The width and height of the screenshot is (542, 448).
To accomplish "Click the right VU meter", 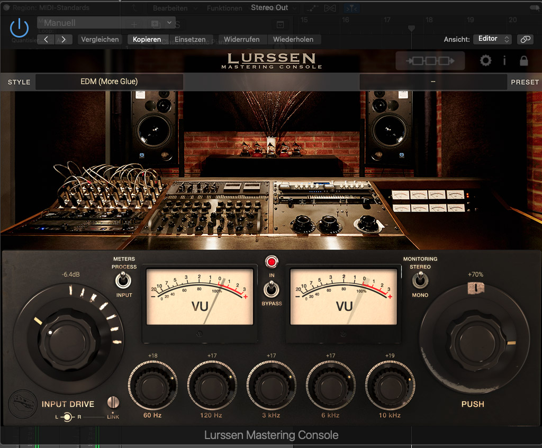I will [344, 297].
